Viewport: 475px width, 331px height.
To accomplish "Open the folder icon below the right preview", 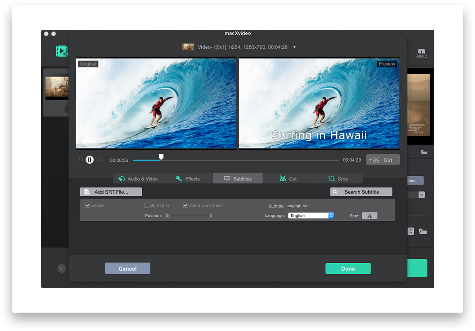I will pyautogui.click(x=424, y=152).
